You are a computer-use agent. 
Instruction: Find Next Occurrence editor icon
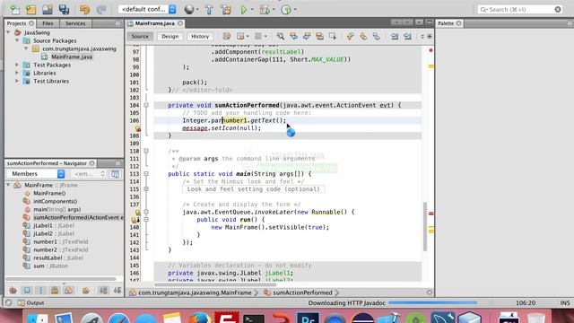tap(307, 36)
